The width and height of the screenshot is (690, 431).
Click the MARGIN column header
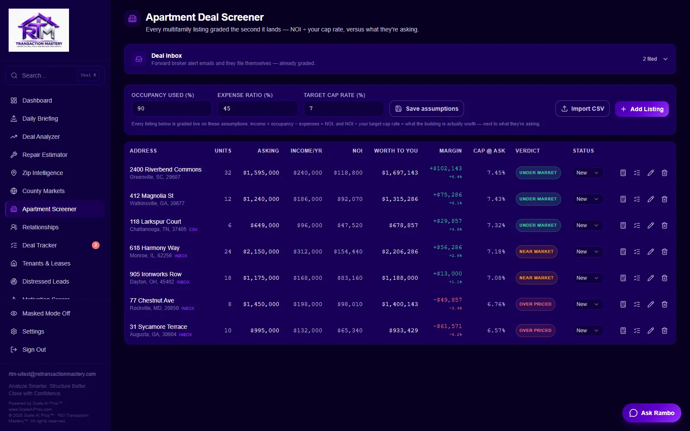[450, 151]
